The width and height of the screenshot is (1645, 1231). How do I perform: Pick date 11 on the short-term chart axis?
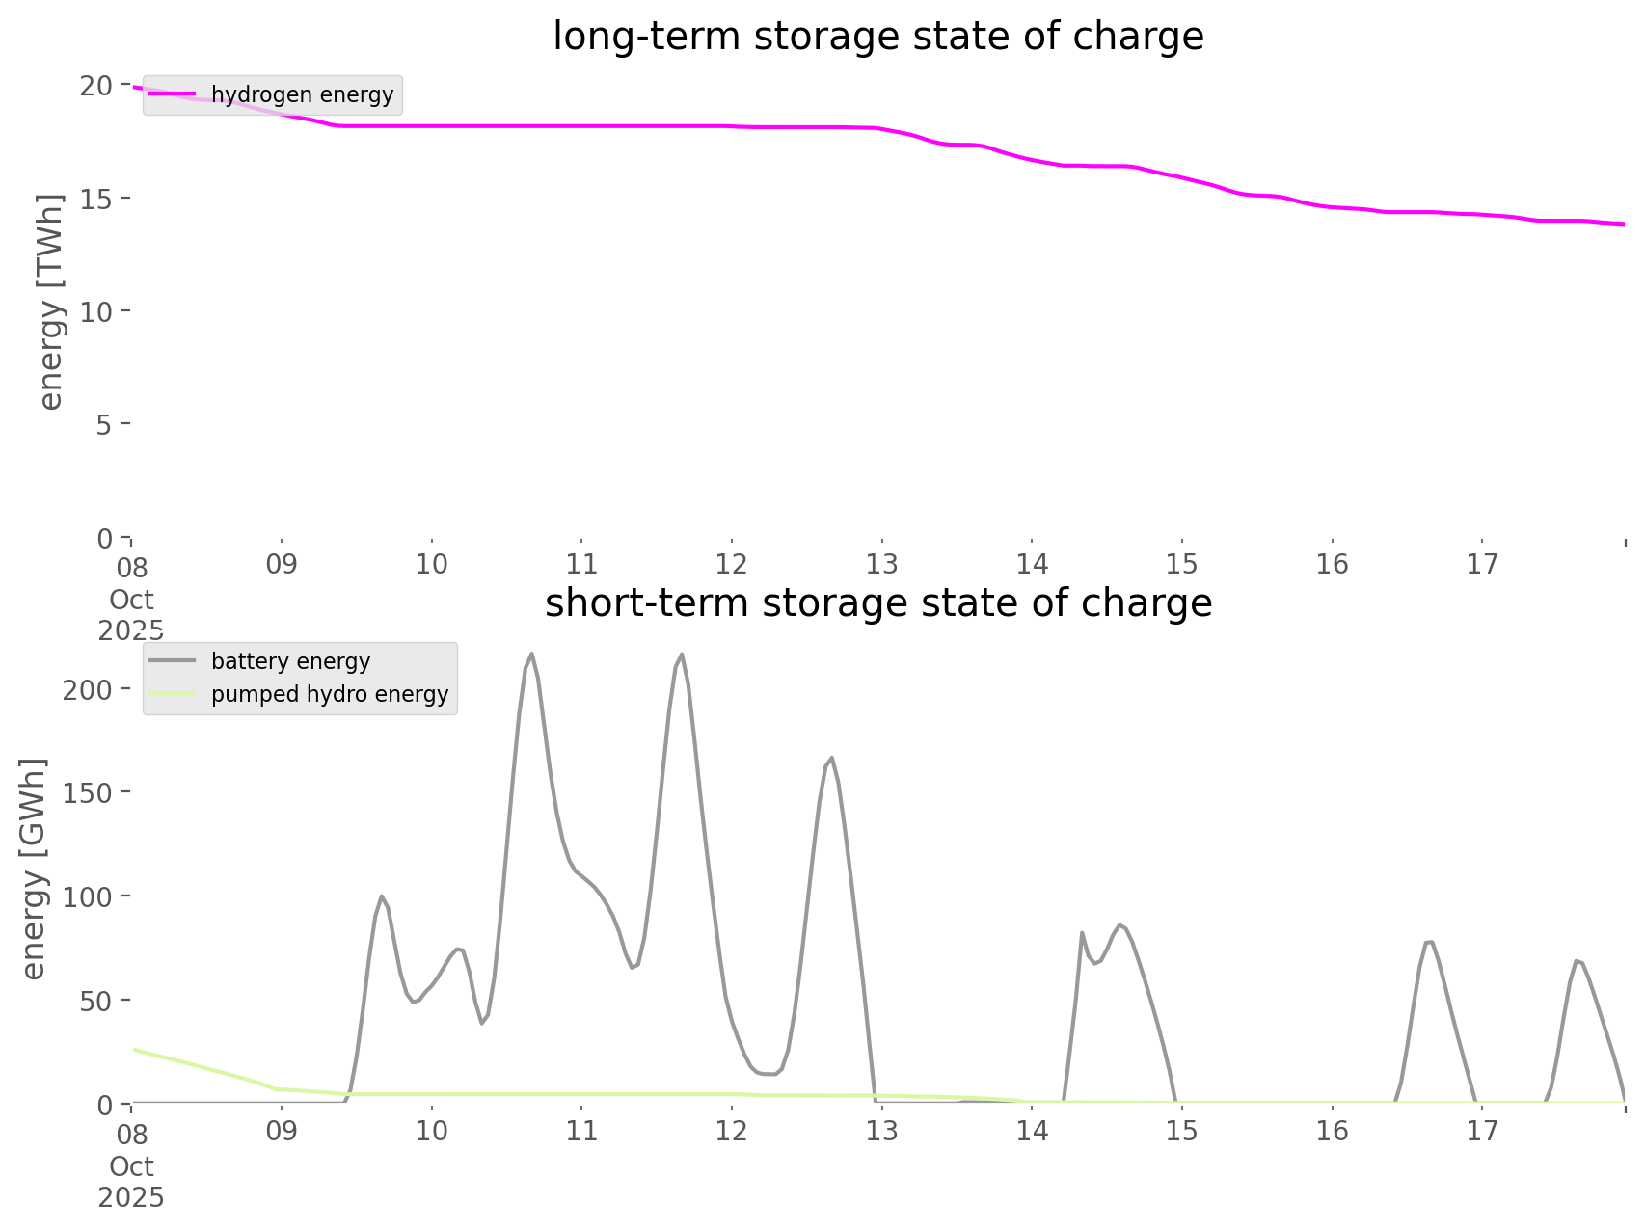[581, 1131]
